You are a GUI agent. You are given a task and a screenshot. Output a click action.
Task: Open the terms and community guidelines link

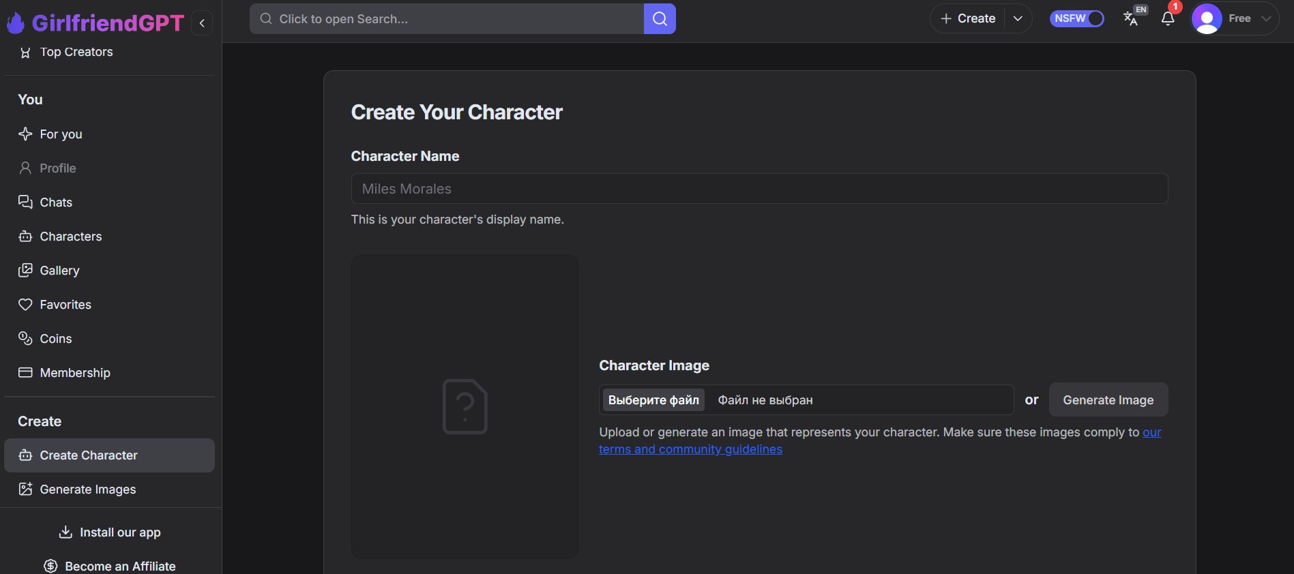(x=690, y=449)
